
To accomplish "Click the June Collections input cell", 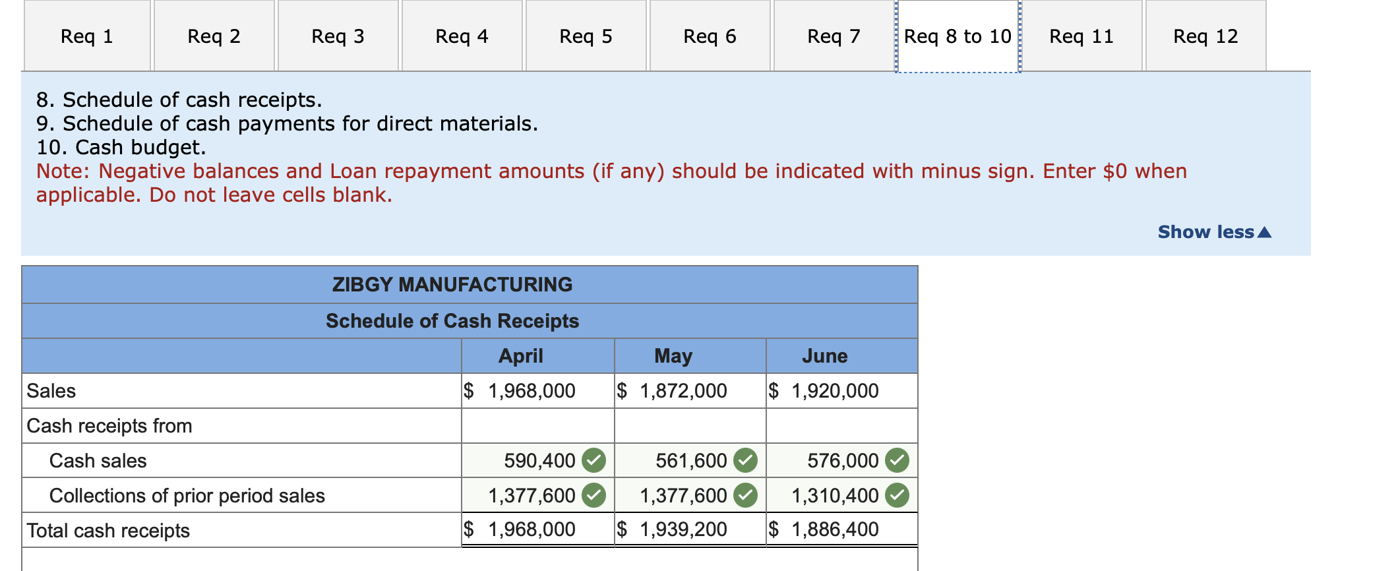I will coord(837,495).
